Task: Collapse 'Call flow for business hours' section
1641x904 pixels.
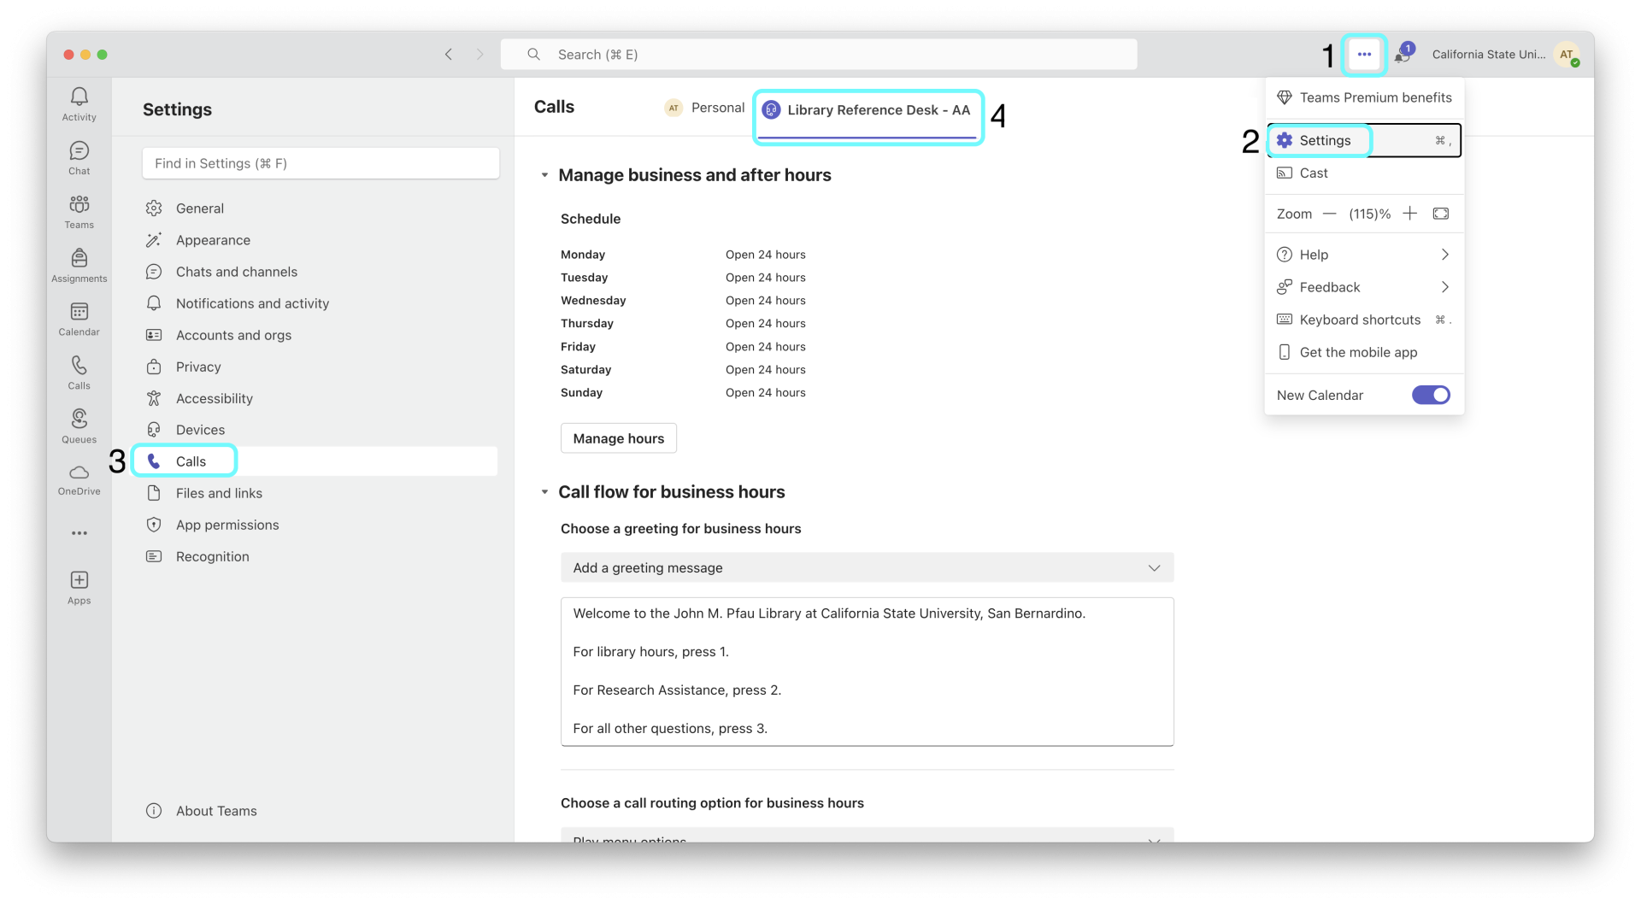Action: pos(544,492)
